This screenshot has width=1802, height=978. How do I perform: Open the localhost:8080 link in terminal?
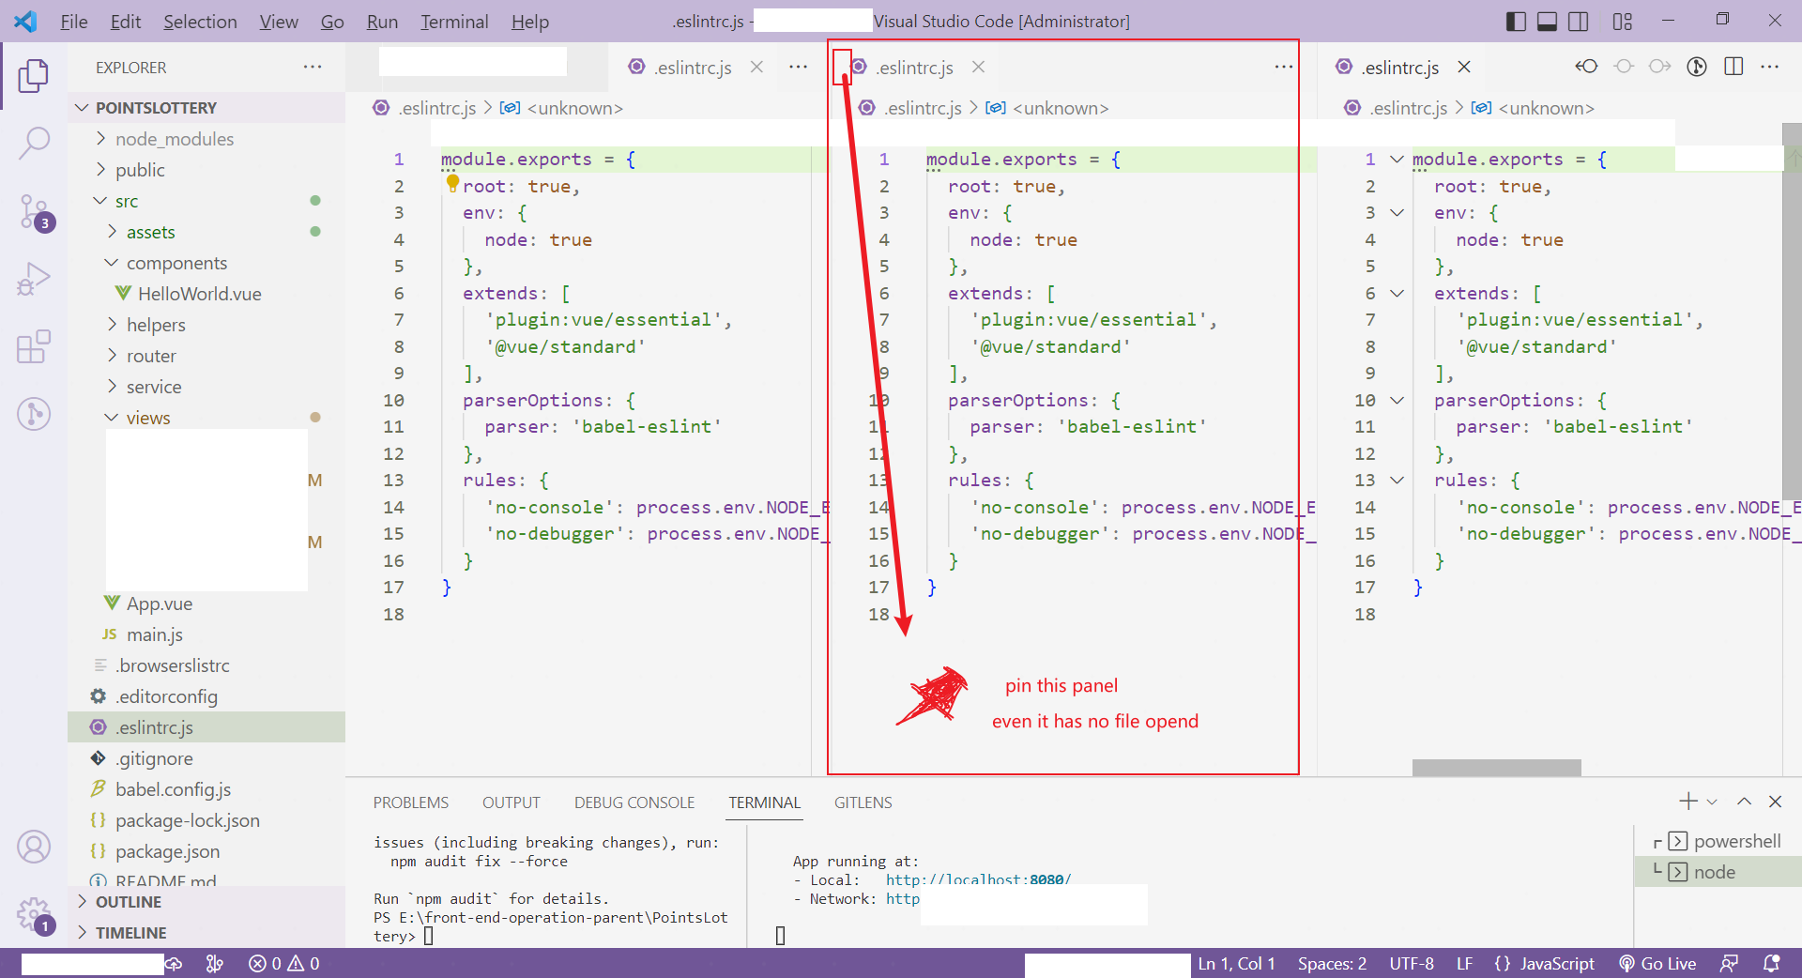978,879
